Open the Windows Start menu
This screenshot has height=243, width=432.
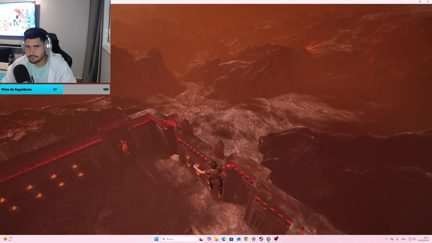156,239
